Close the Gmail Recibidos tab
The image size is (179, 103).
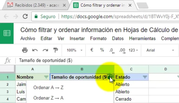point(64,5)
